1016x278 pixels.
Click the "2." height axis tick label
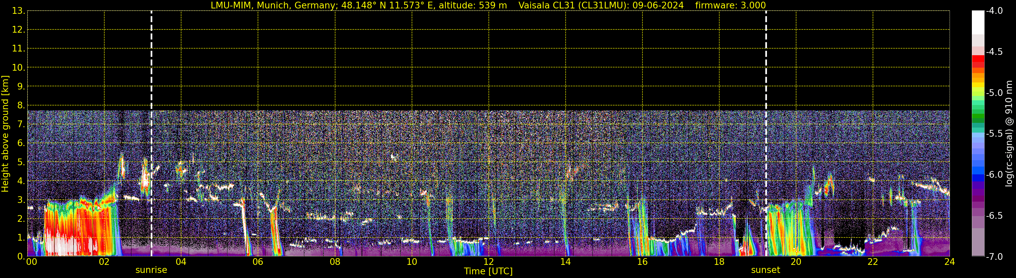[21, 219]
